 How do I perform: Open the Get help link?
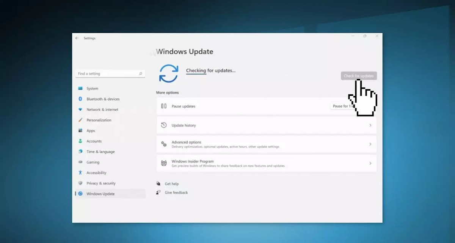click(x=172, y=184)
